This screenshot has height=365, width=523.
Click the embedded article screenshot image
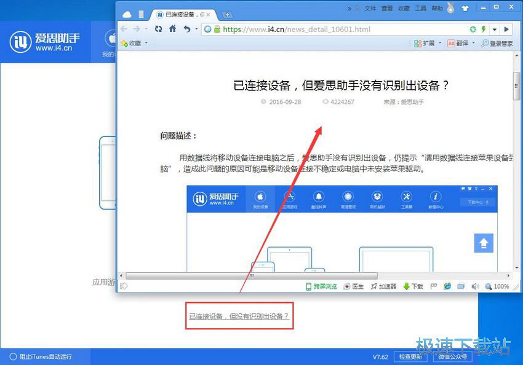pyautogui.click(x=342, y=229)
